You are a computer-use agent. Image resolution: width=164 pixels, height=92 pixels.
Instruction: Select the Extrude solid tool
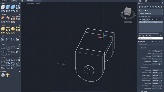click(x=8, y=7)
